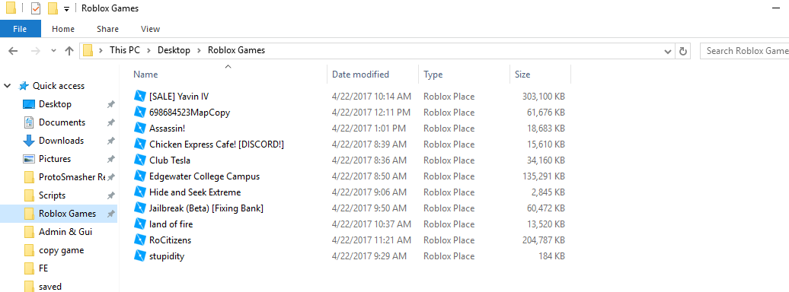Open the recent locations dropdown arrow
The image size is (789, 292).
coord(53,51)
